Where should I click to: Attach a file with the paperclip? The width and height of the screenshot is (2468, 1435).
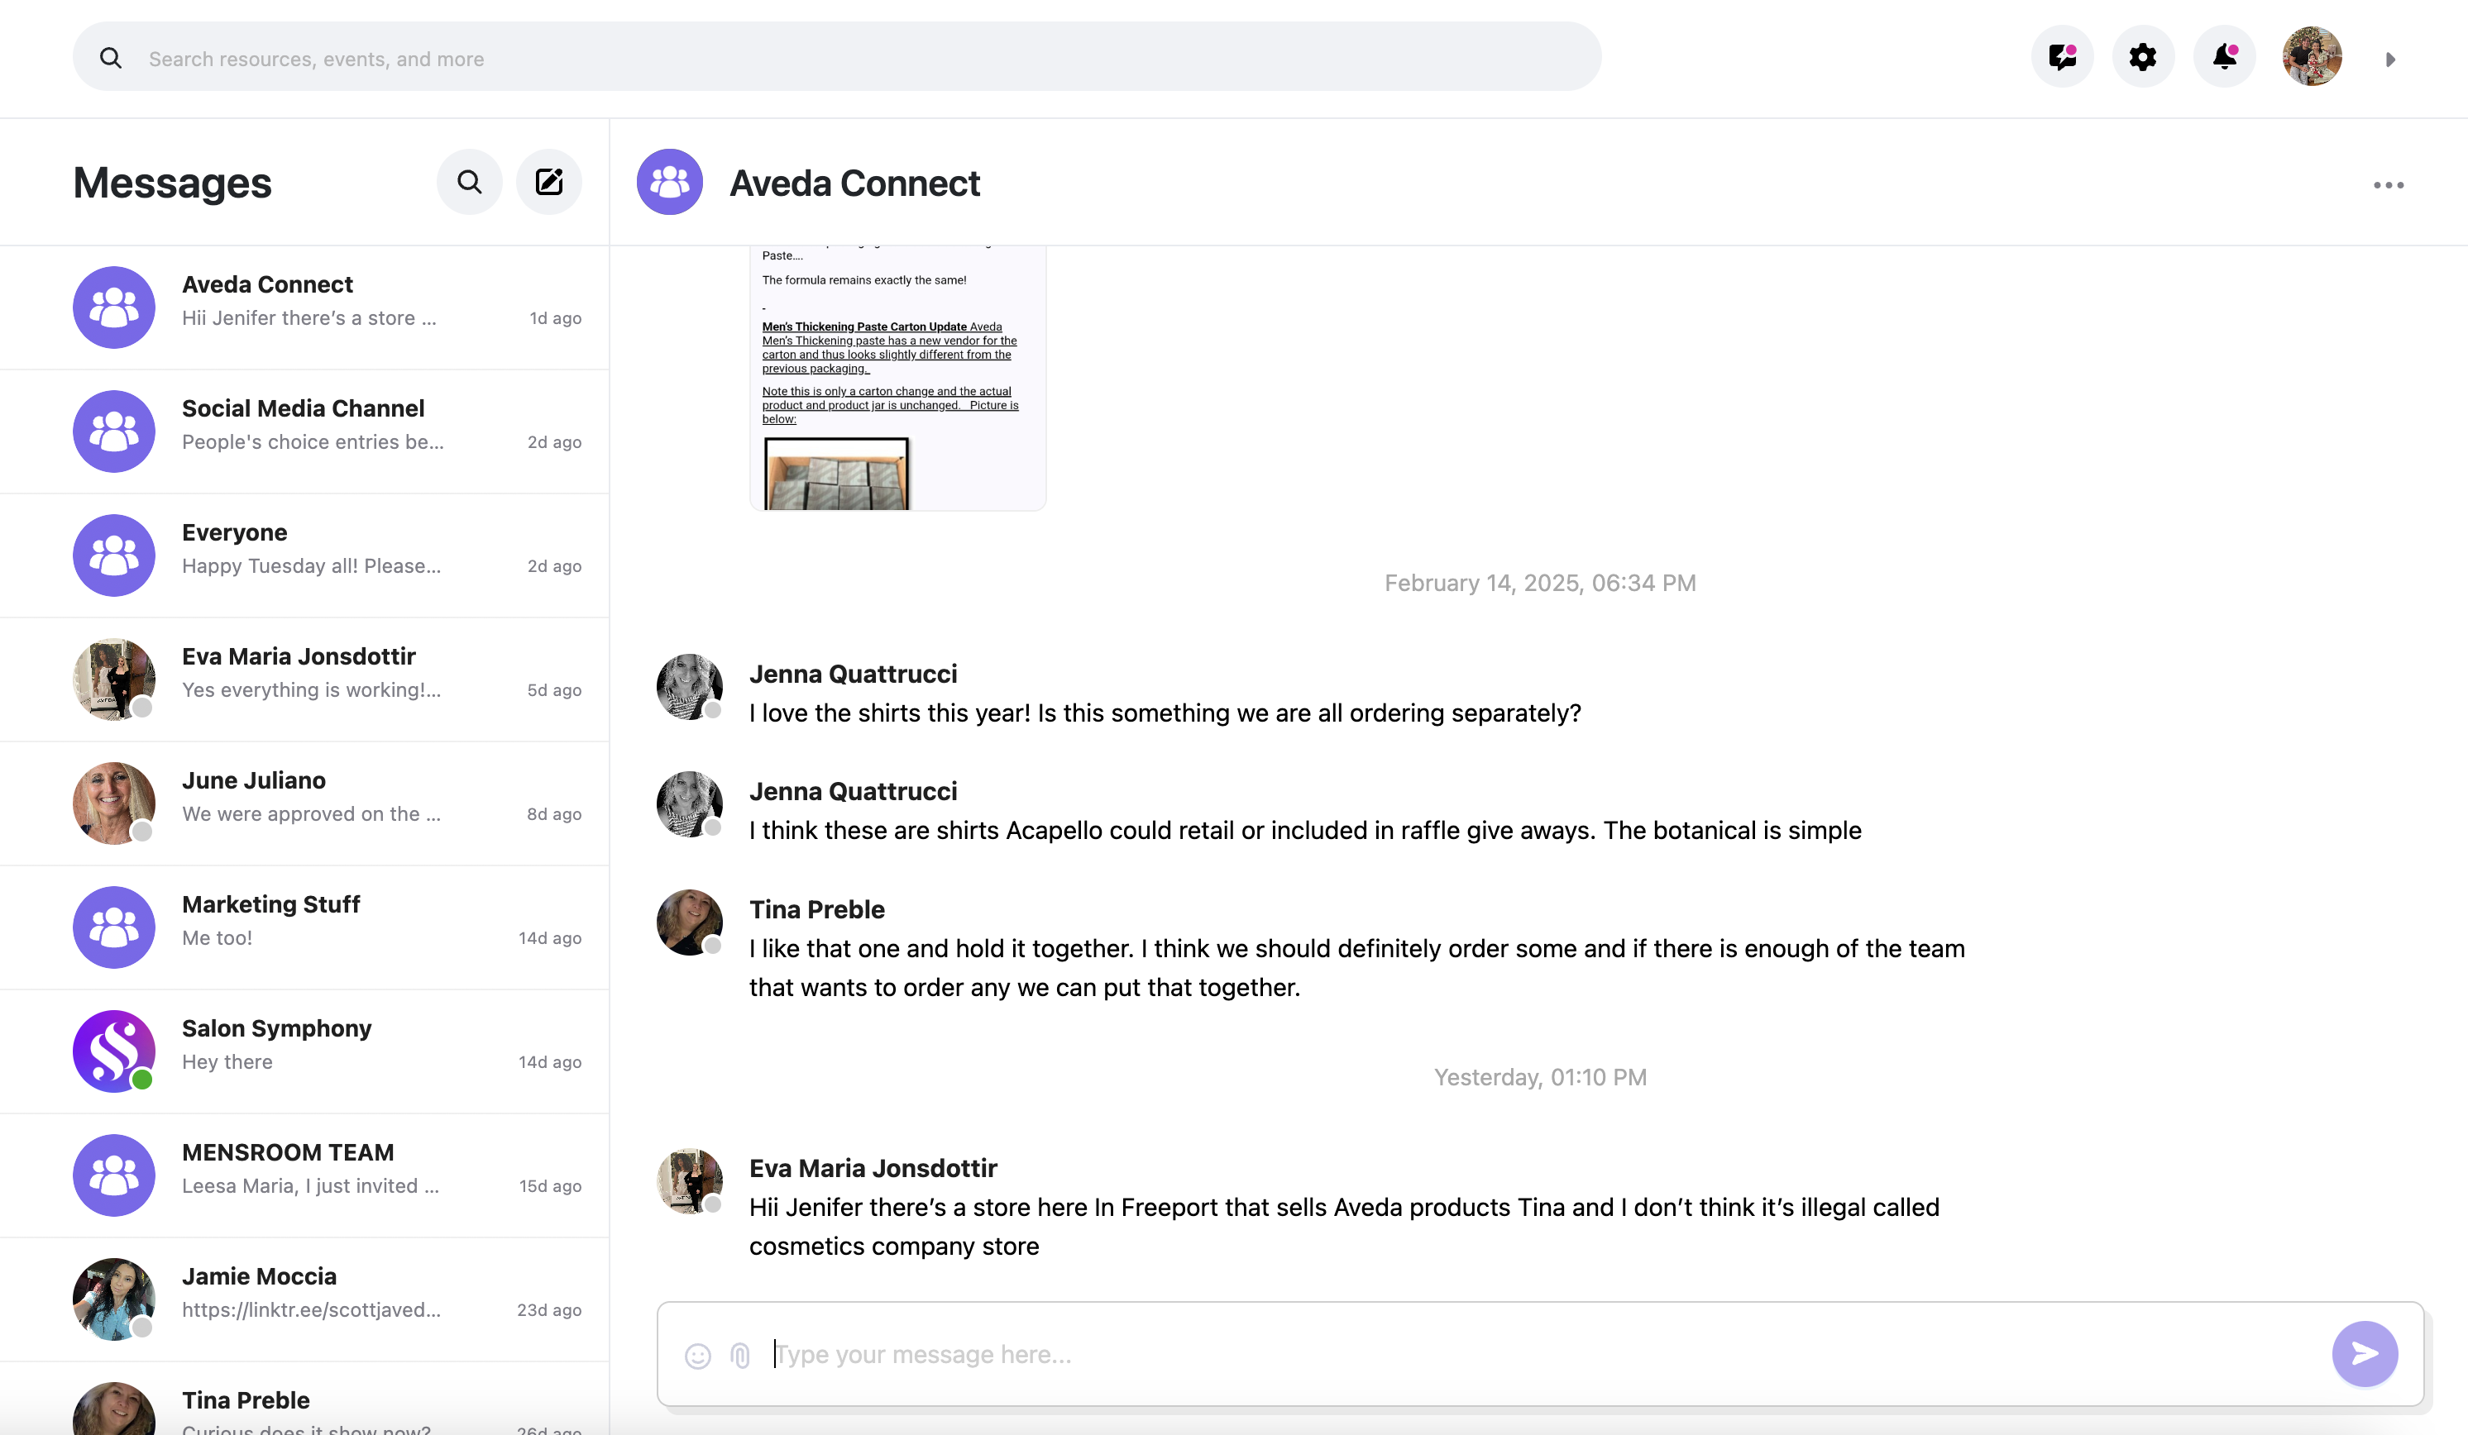point(740,1356)
